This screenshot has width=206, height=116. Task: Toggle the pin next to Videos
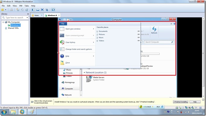point(138,41)
